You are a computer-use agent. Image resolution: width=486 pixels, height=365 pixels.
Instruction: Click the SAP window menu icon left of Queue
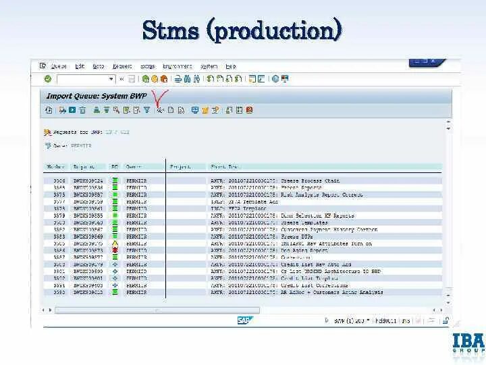click(43, 66)
